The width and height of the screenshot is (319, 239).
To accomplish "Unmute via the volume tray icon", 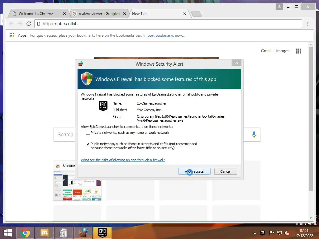I will pyautogui.click(x=287, y=233).
